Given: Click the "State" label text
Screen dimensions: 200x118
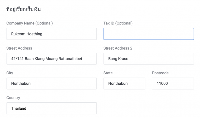Looking at the screenshot, I should (108, 73).
